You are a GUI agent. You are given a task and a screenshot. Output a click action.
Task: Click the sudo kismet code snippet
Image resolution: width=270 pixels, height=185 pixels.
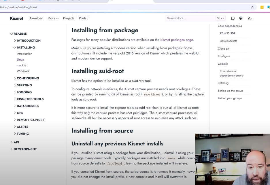click(152, 94)
